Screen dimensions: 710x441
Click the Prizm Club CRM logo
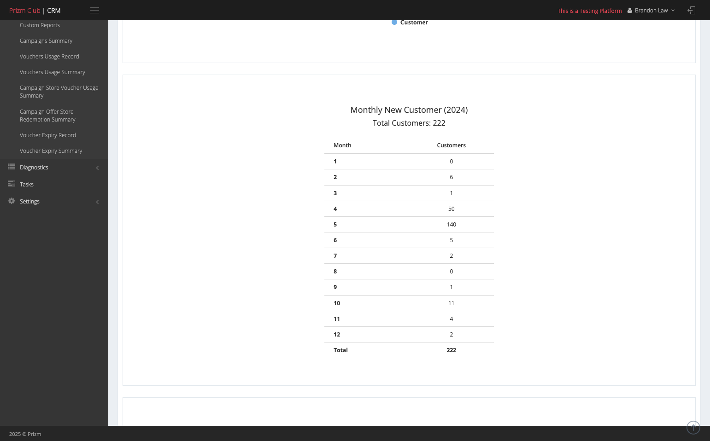[35, 11]
